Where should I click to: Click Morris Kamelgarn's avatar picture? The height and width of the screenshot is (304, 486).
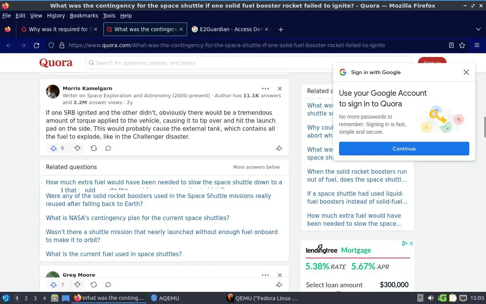53,92
